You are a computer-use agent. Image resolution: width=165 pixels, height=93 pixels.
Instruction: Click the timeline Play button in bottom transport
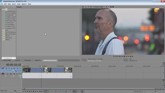click(29, 91)
